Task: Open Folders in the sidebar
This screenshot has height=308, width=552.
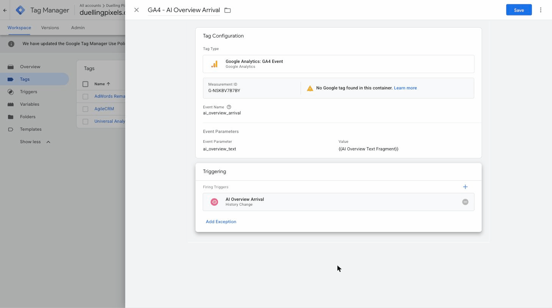Action: (x=34, y=117)
